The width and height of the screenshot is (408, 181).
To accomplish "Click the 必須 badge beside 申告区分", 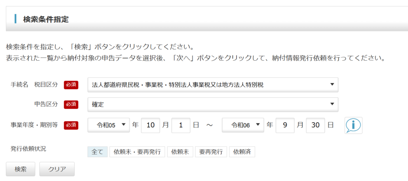I will [x=71, y=104].
